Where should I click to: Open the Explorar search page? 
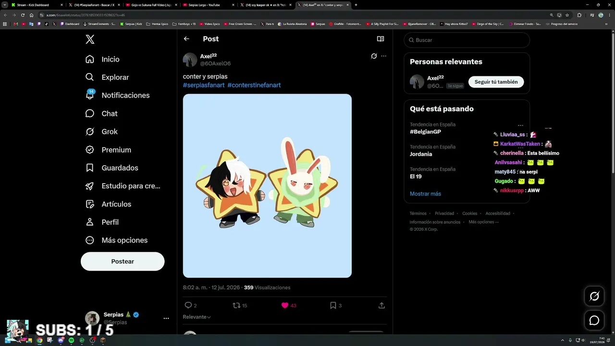click(x=107, y=77)
